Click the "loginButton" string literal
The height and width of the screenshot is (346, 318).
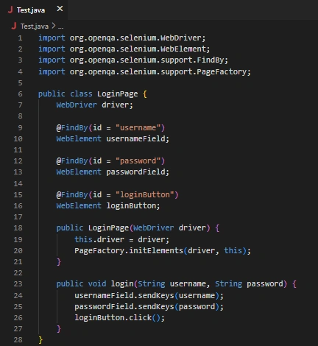click(x=145, y=195)
